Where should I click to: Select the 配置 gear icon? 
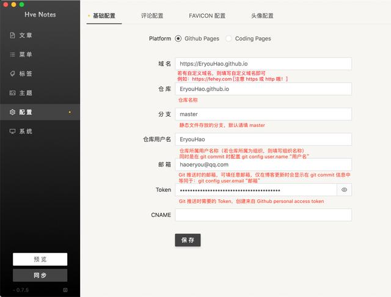[x=12, y=112]
